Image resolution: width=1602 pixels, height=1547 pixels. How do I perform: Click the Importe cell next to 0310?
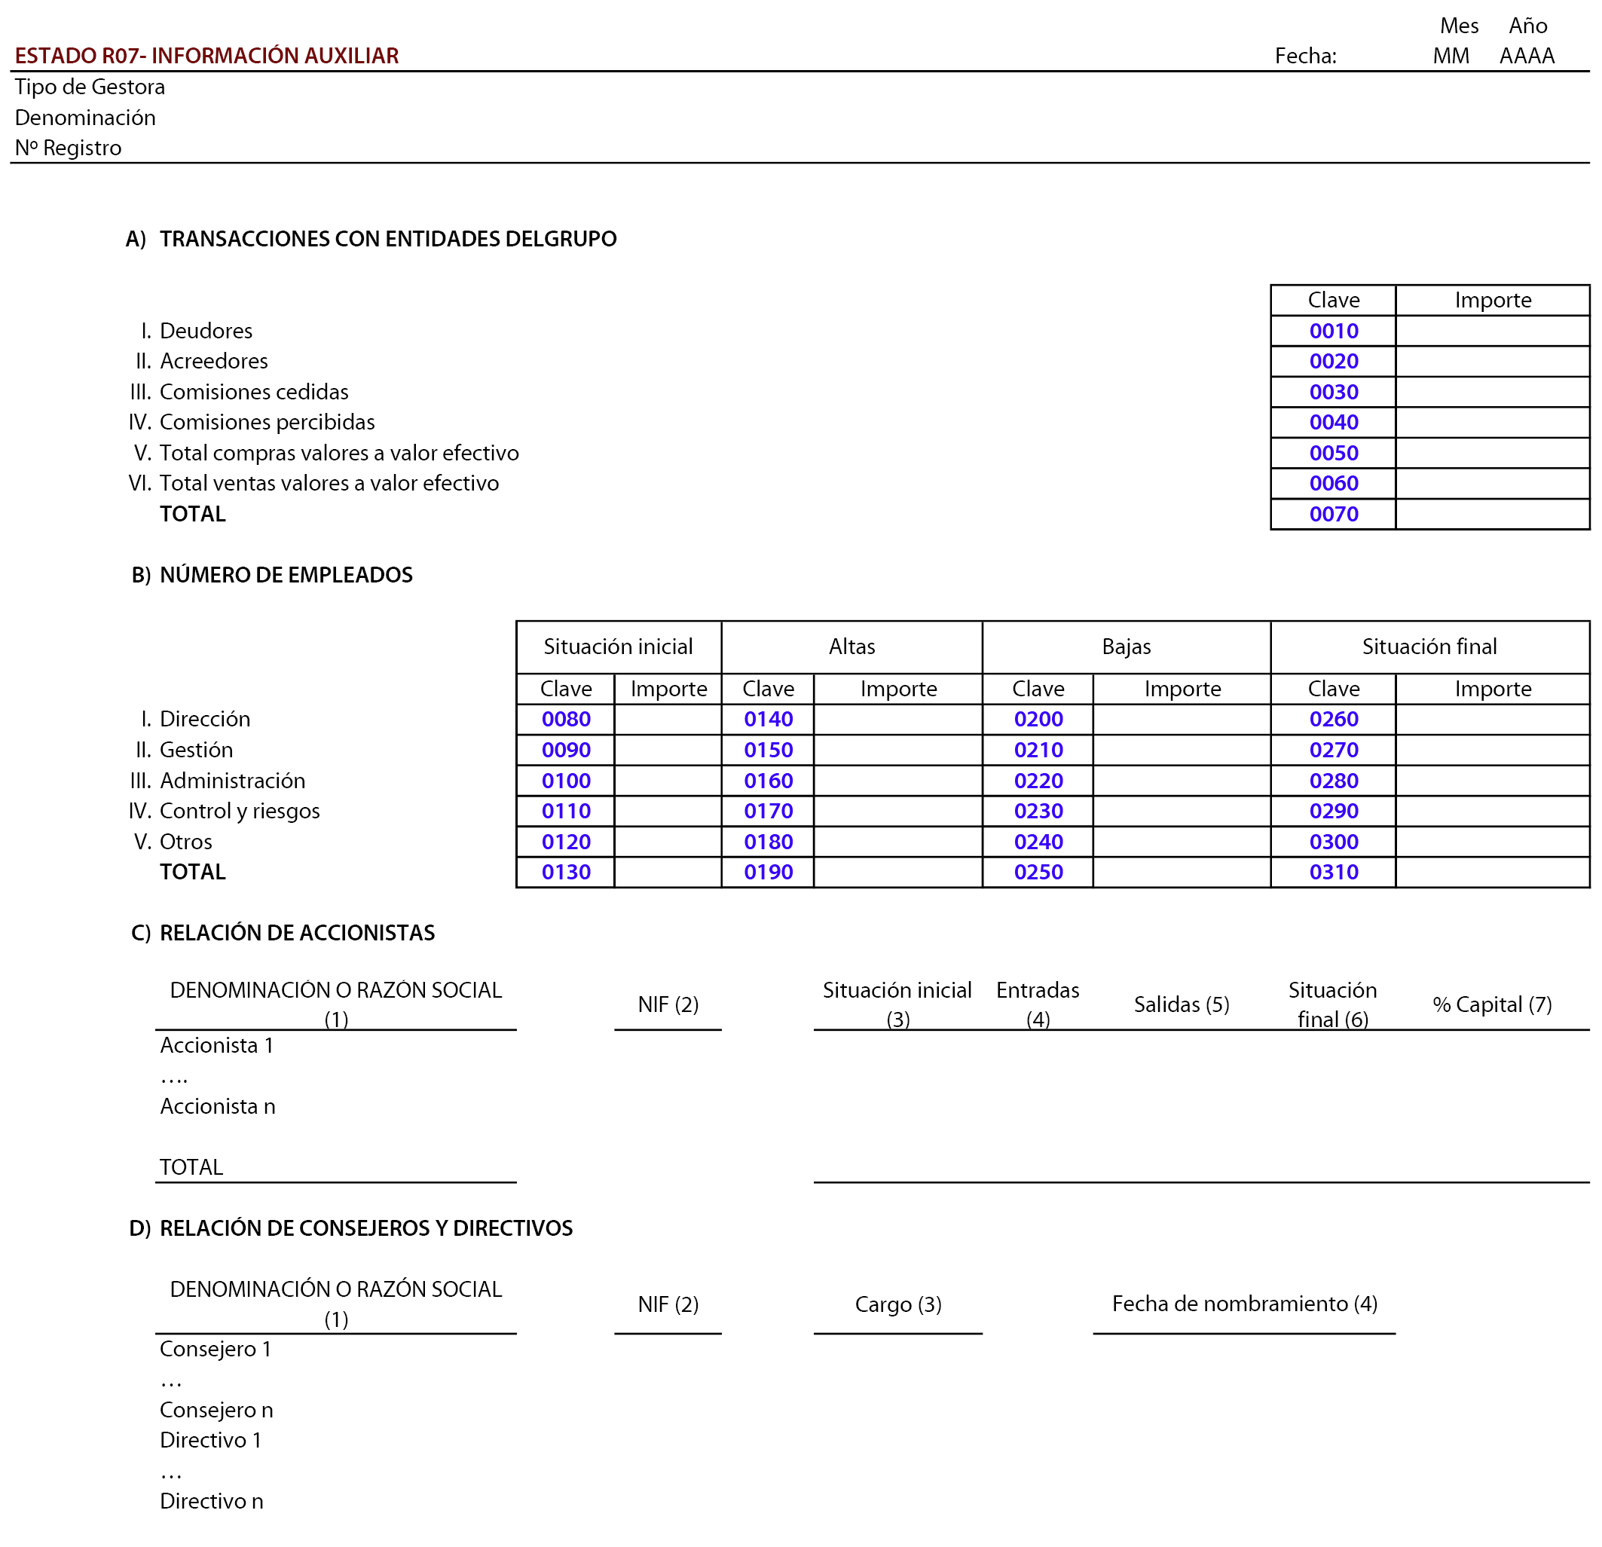(1493, 873)
